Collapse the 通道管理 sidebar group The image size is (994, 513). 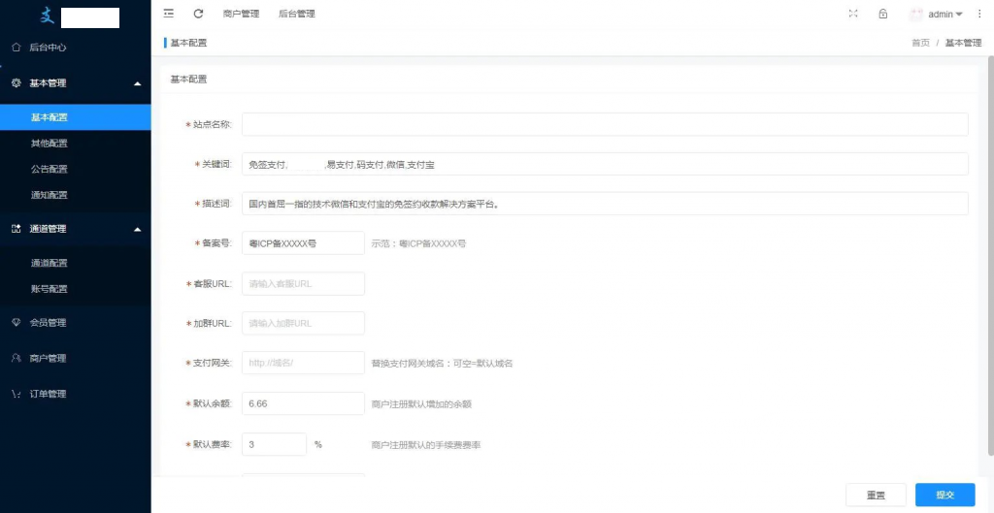tap(137, 229)
